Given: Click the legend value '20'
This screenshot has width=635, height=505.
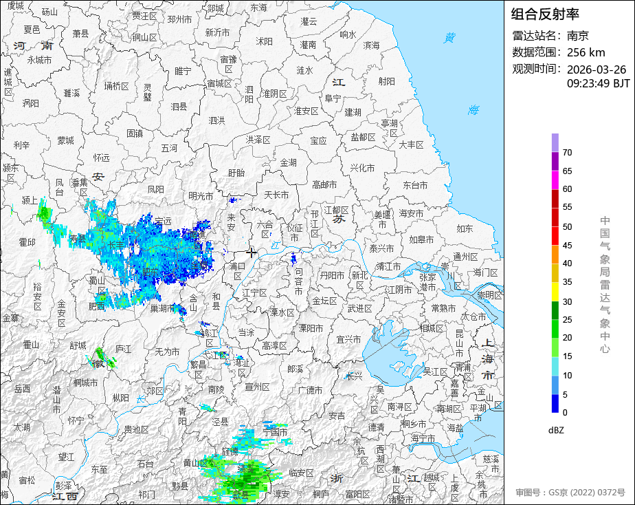Looking at the screenshot, I should click(568, 338).
